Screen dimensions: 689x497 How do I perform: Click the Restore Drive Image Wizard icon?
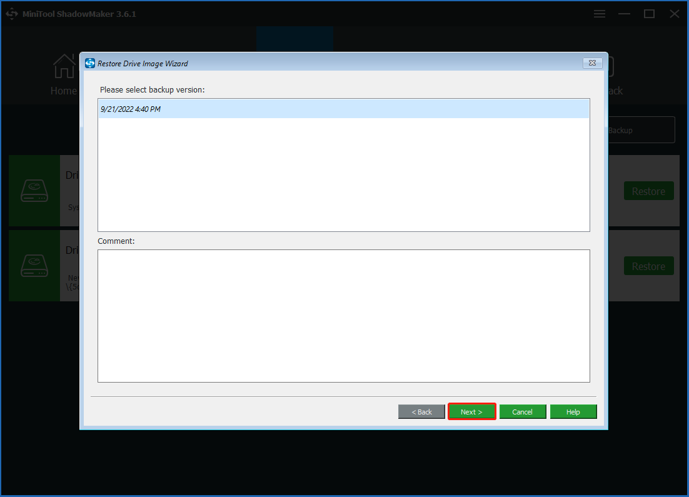90,63
